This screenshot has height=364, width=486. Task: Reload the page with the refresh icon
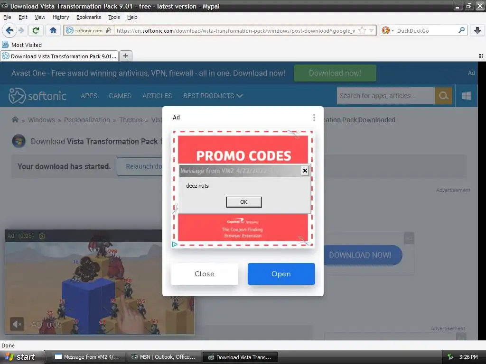(36, 30)
